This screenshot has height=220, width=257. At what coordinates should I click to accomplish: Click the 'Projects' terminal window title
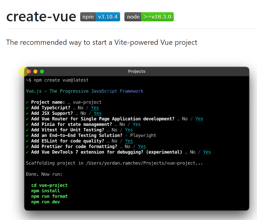coord(137,71)
